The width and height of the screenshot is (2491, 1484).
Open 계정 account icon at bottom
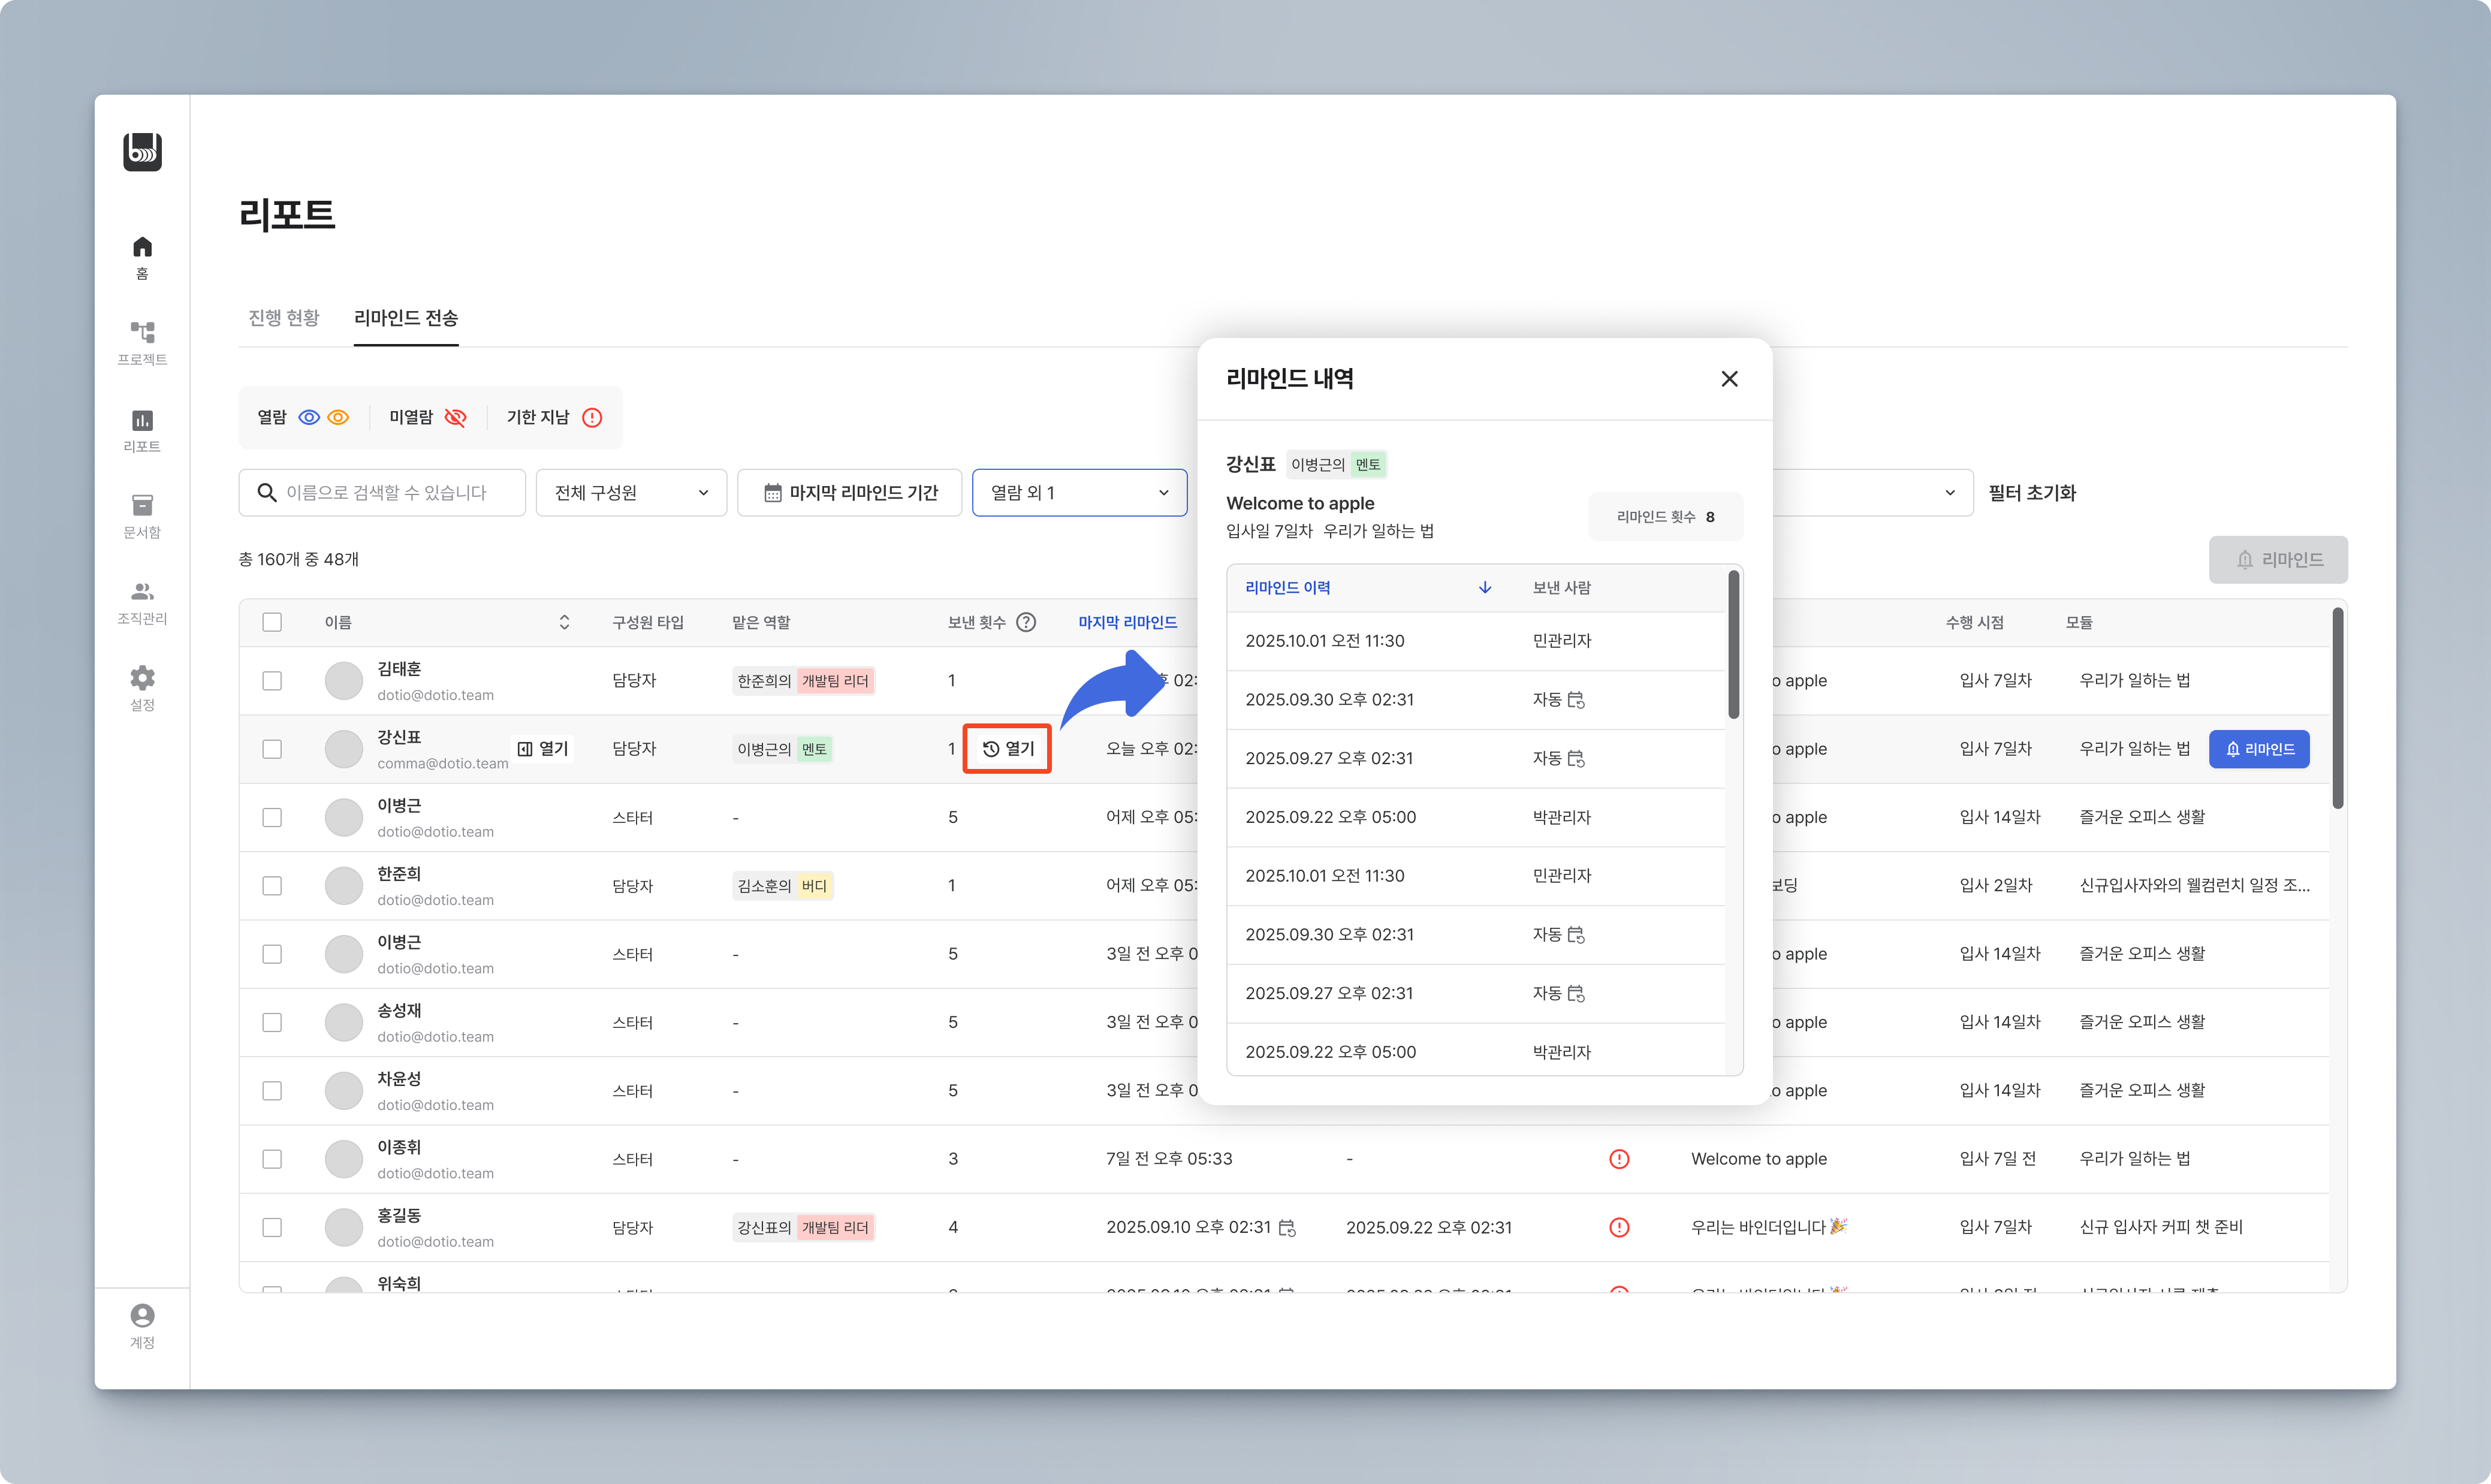tap(142, 1315)
